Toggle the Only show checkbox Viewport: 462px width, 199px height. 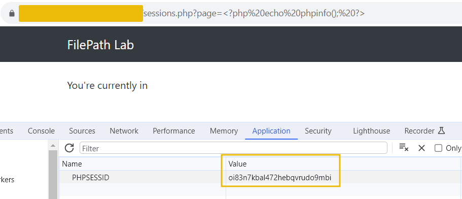(x=439, y=148)
